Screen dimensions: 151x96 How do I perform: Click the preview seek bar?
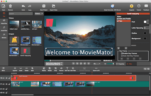[73, 61]
